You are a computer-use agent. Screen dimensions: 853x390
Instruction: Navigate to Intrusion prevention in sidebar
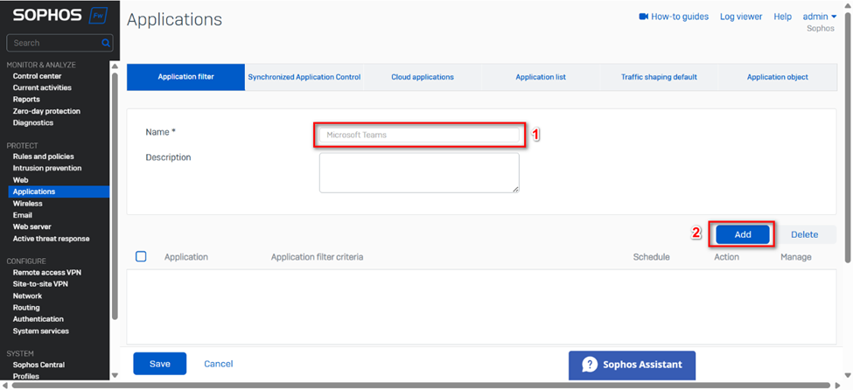(46, 168)
